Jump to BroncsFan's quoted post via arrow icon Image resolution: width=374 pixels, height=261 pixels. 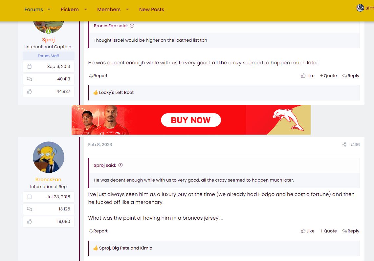click(132, 26)
